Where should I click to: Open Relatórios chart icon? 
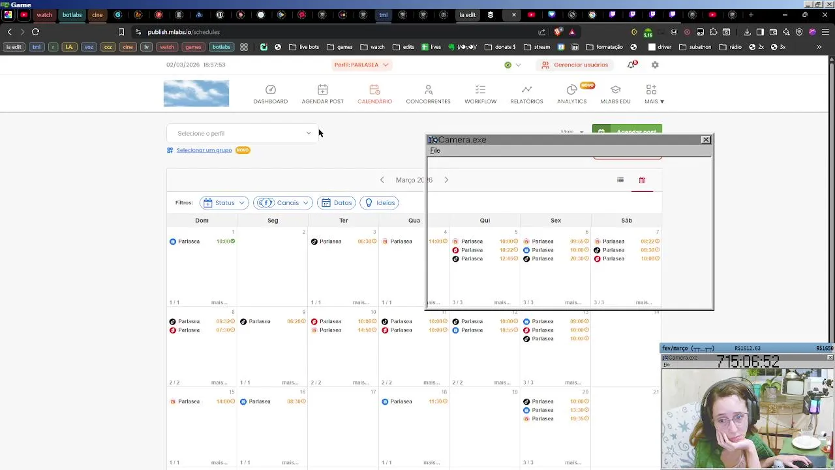(526, 89)
